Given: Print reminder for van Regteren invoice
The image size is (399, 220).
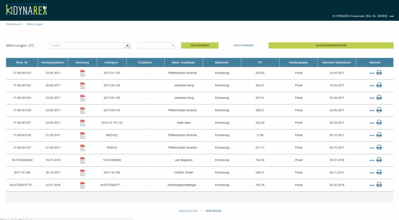Looking at the screenshot, I should (379, 160).
